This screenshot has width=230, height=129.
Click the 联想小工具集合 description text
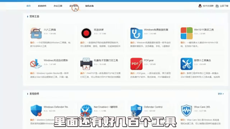point(200,75)
